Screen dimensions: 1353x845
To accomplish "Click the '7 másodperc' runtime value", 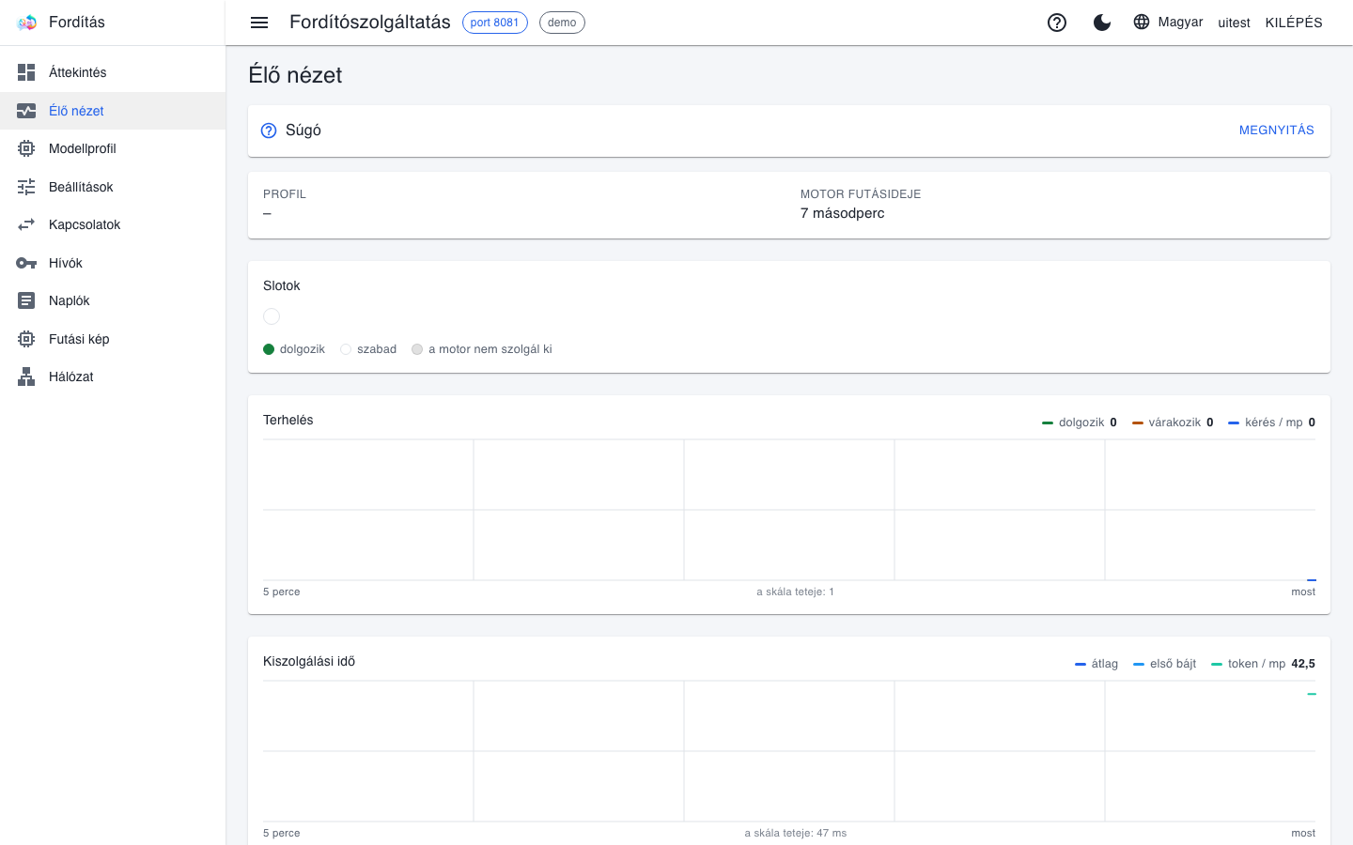I will pos(842,213).
